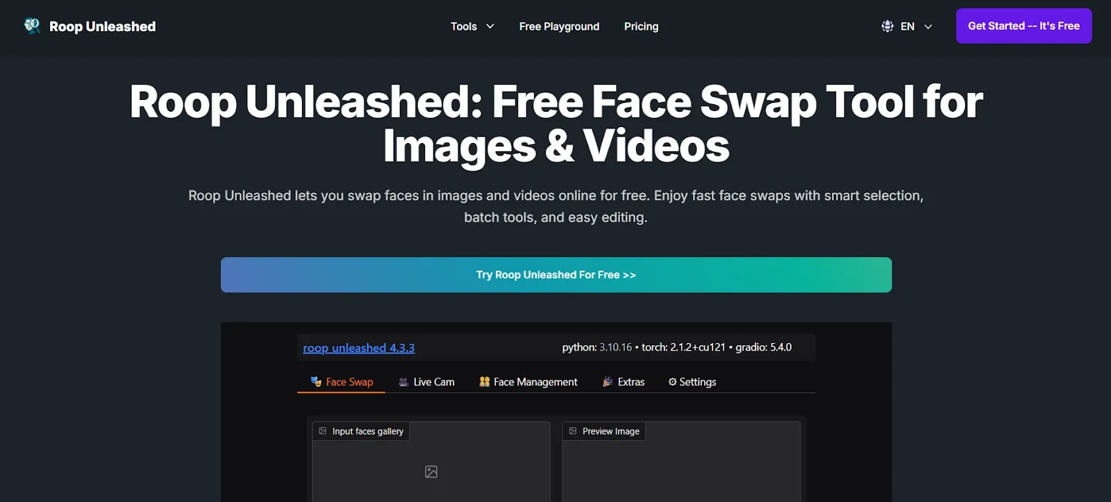Click the Live Cam camera icon

click(403, 382)
